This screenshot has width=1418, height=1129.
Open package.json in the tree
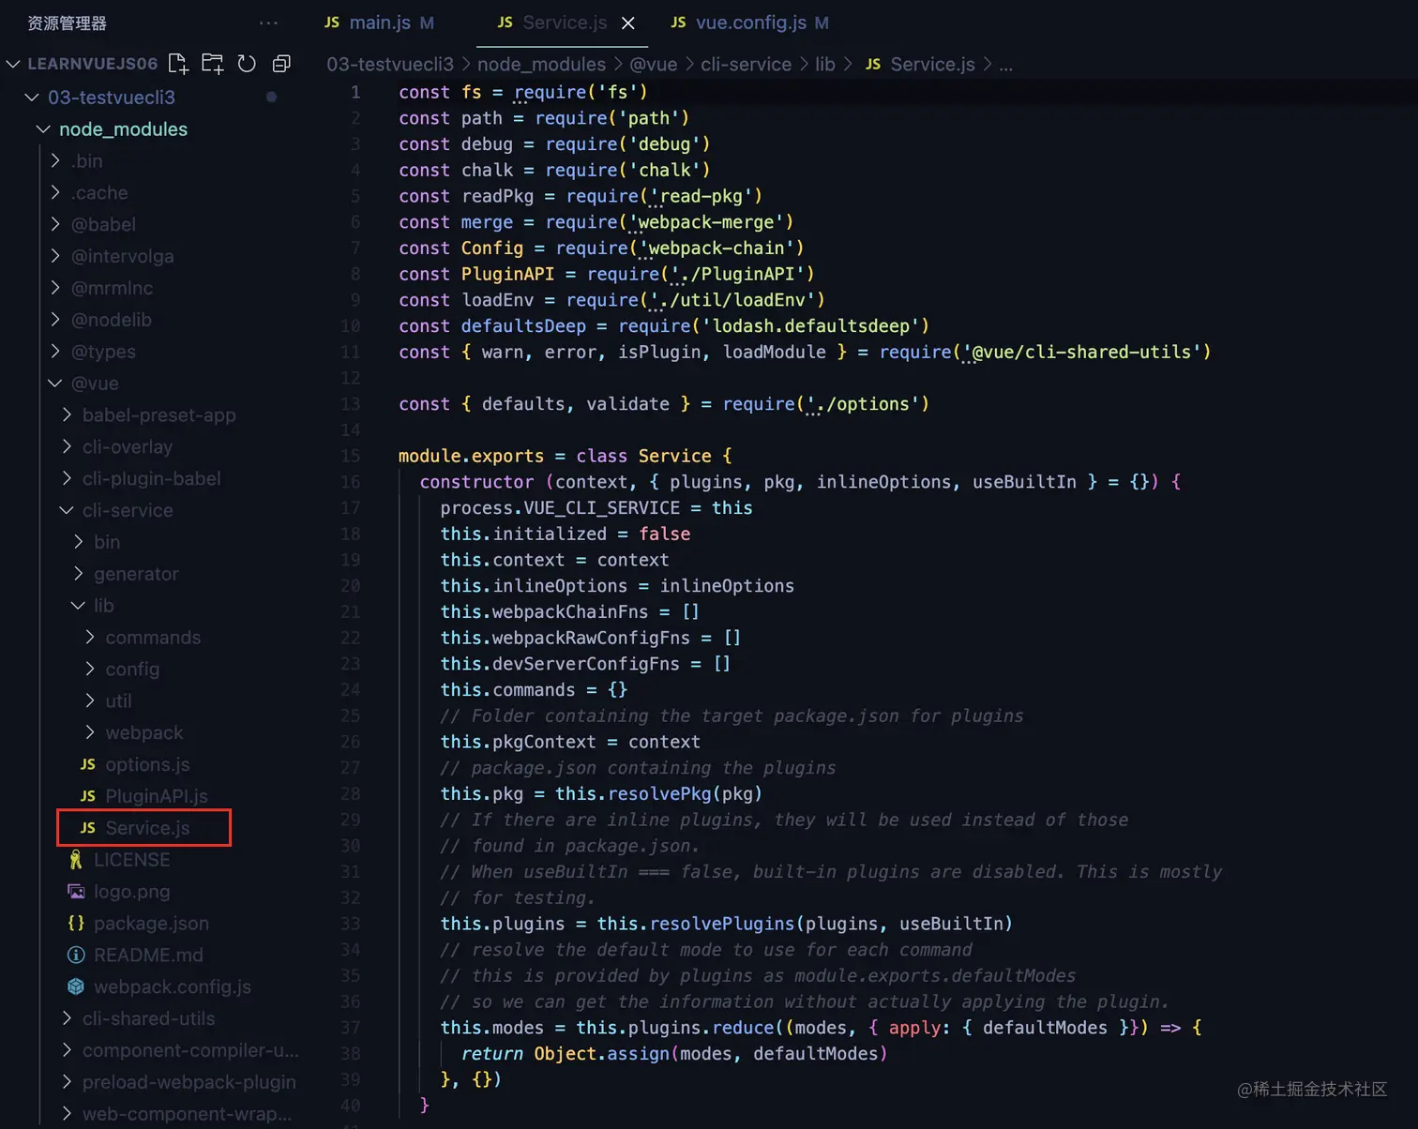(151, 924)
